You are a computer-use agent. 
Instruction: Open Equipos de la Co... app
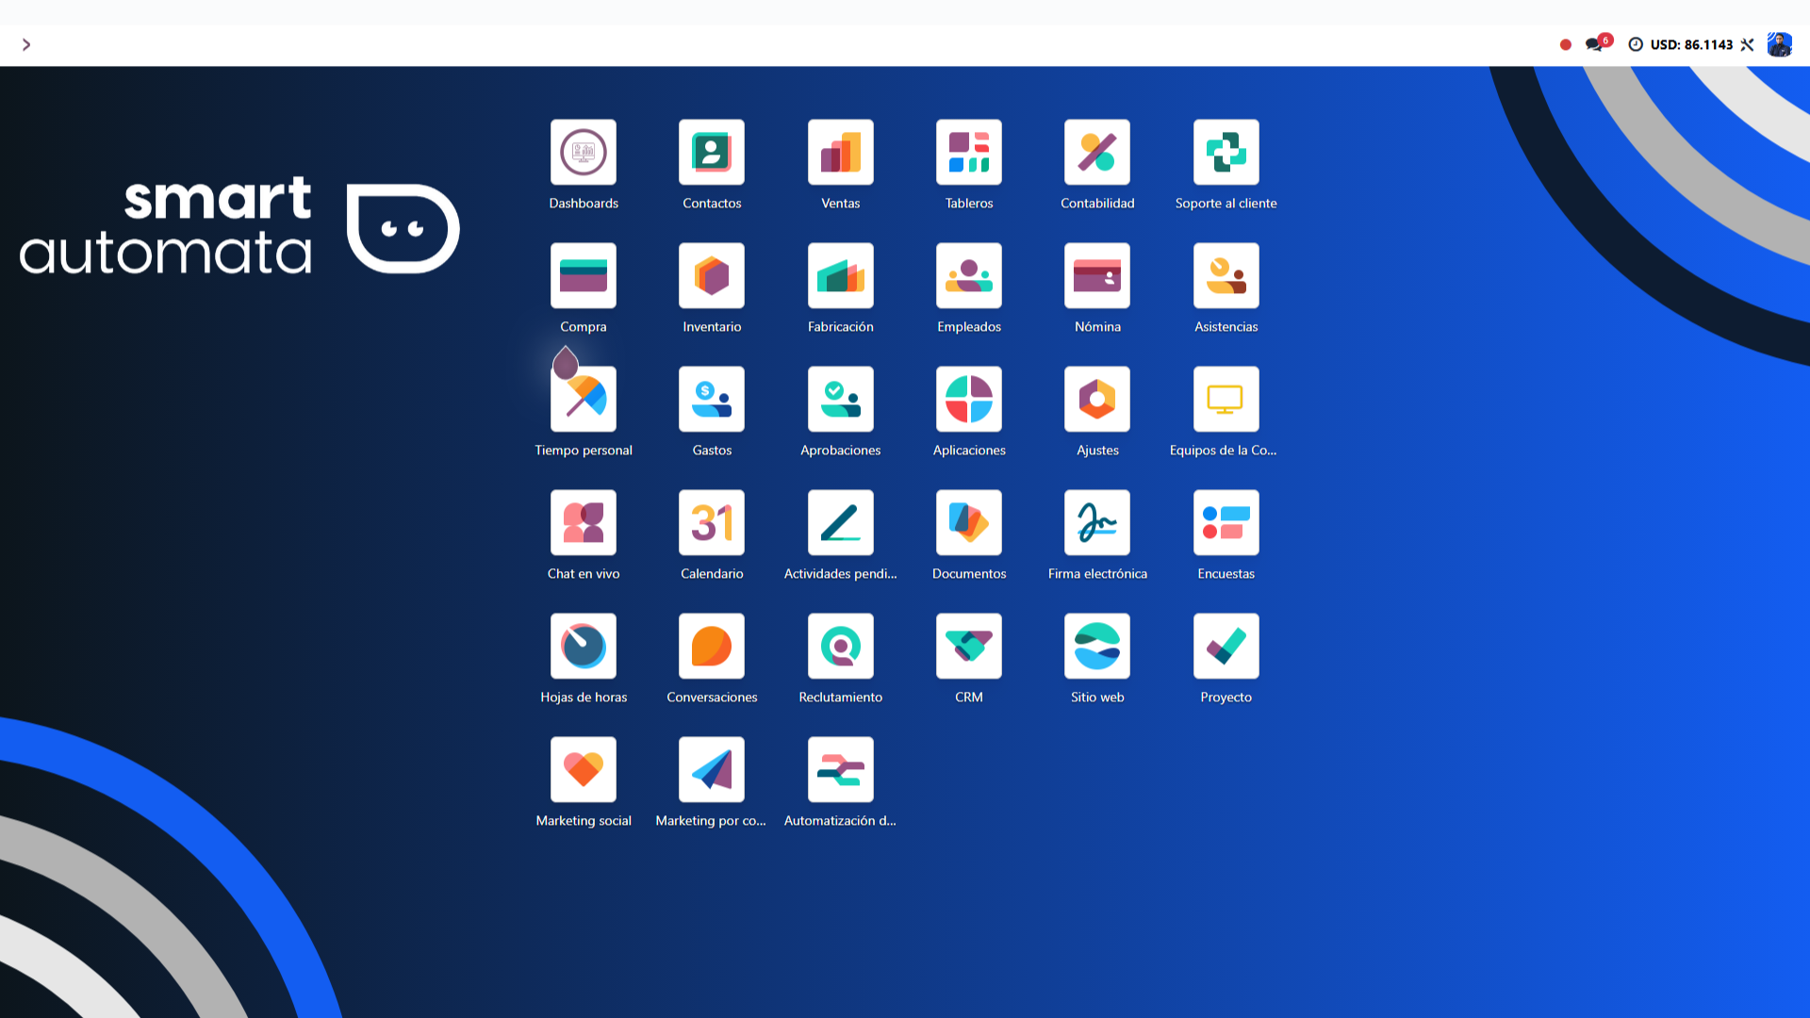coord(1226,399)
